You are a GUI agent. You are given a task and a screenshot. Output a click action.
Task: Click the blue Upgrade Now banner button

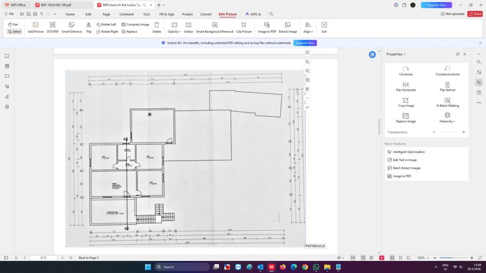306,43
